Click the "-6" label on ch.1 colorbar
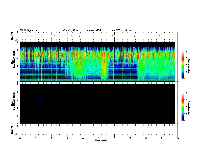200x155 pixels. point(186,51)
